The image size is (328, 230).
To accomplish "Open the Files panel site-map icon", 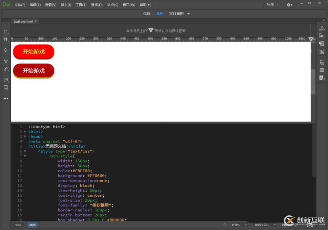I will (322, 28).
